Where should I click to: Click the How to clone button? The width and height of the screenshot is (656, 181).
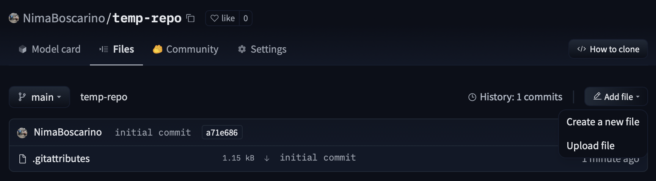click(x=608, y=49)
